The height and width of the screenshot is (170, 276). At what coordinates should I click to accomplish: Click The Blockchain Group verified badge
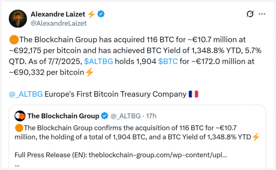click(x=105, y=116)
